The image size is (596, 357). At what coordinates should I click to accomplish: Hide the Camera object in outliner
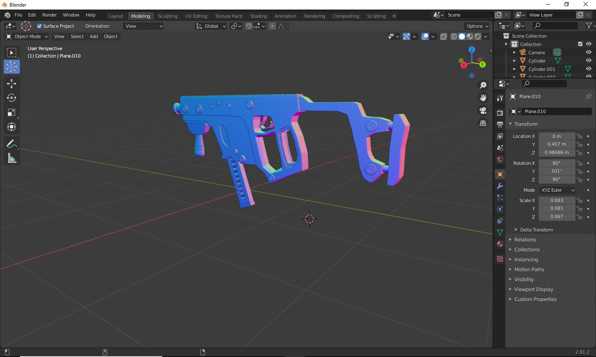click(x=589, y=52)
